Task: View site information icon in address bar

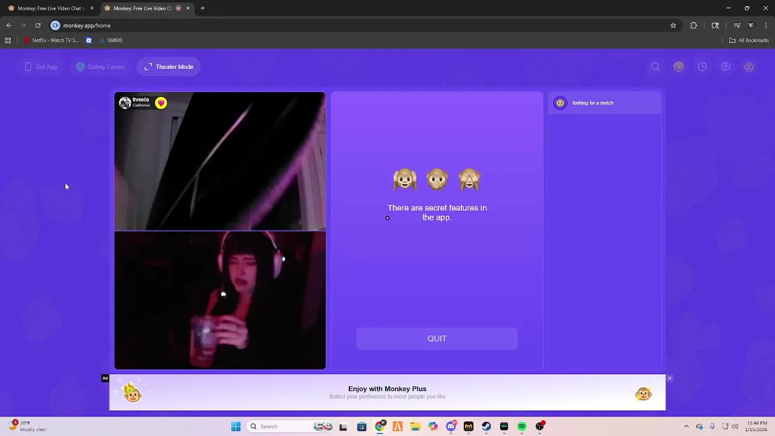Action: coord(55,25)
